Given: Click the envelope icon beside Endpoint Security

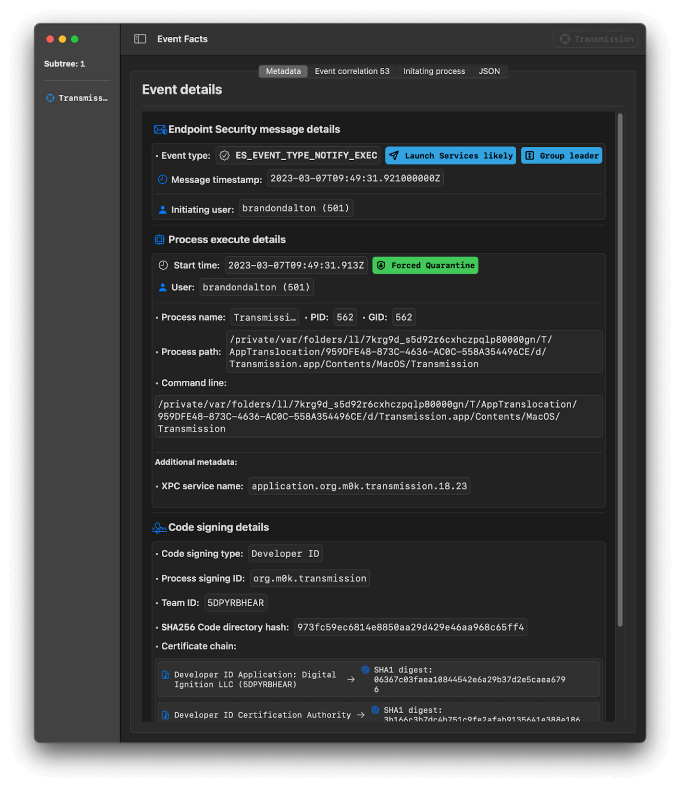Looking at the screenshot, I should [160, 130].
